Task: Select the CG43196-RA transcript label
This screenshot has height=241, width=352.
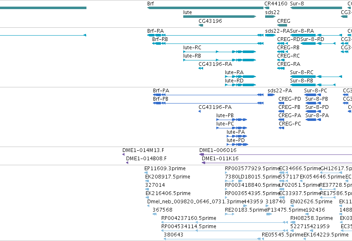Action: pos(215,64)
